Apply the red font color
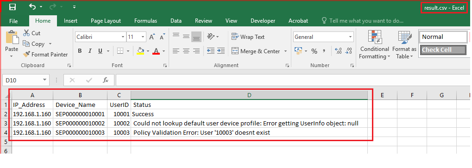Viewport: 472px width, 168px height. point(156,51)
